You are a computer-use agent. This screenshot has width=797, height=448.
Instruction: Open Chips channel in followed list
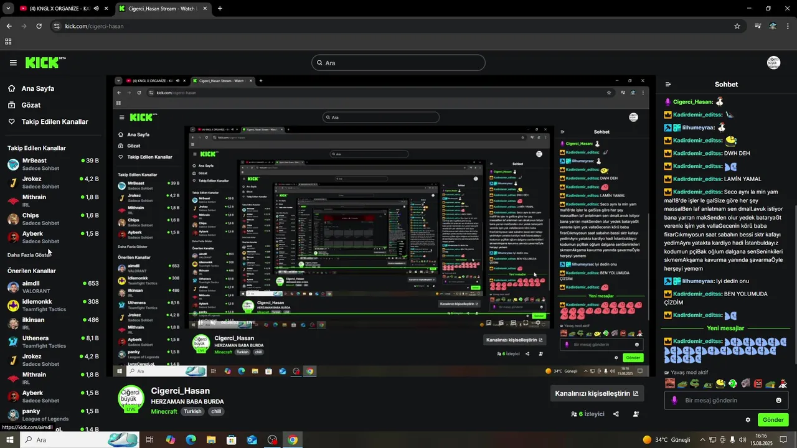[53, 219]
